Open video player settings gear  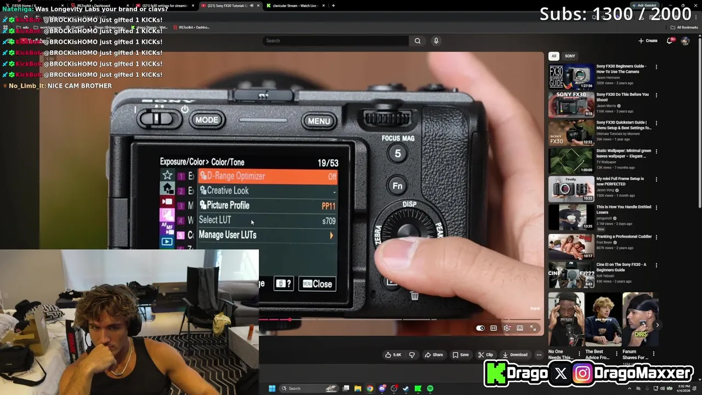tap(507, 328)
